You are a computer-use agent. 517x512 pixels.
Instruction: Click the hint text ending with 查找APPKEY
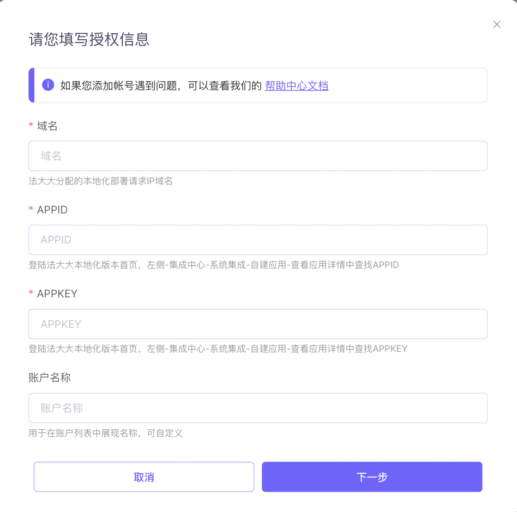[218, 349]
